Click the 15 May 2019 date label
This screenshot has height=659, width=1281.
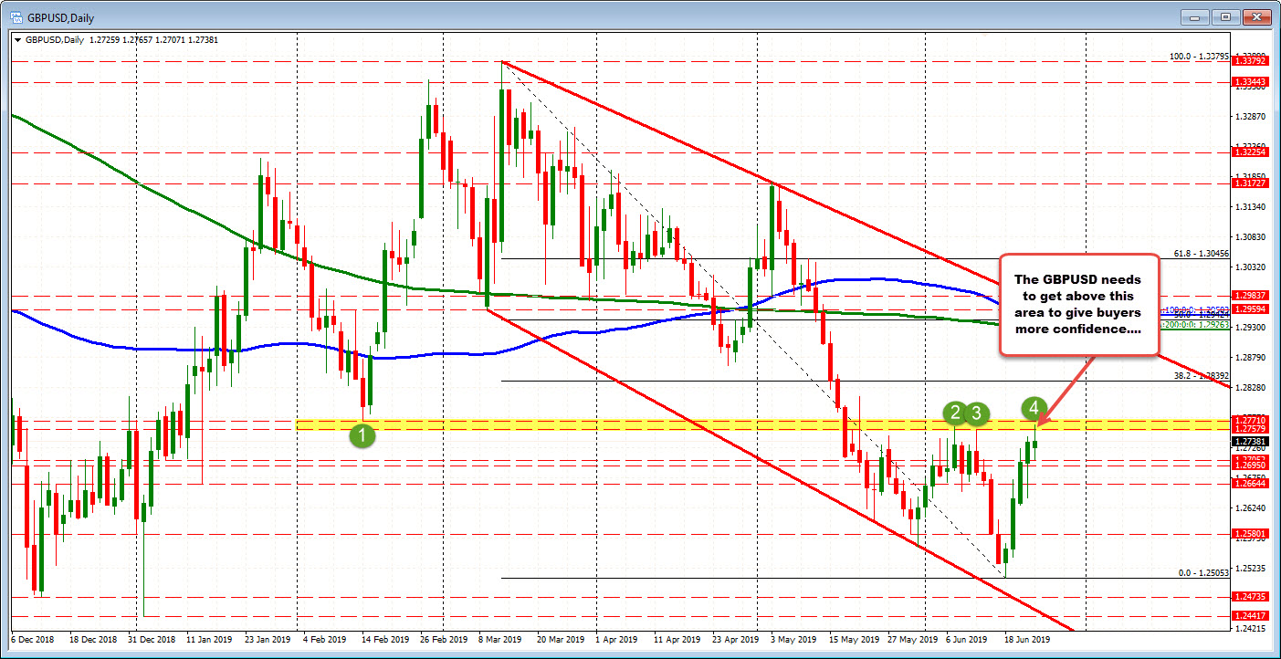tap(854, 640)
